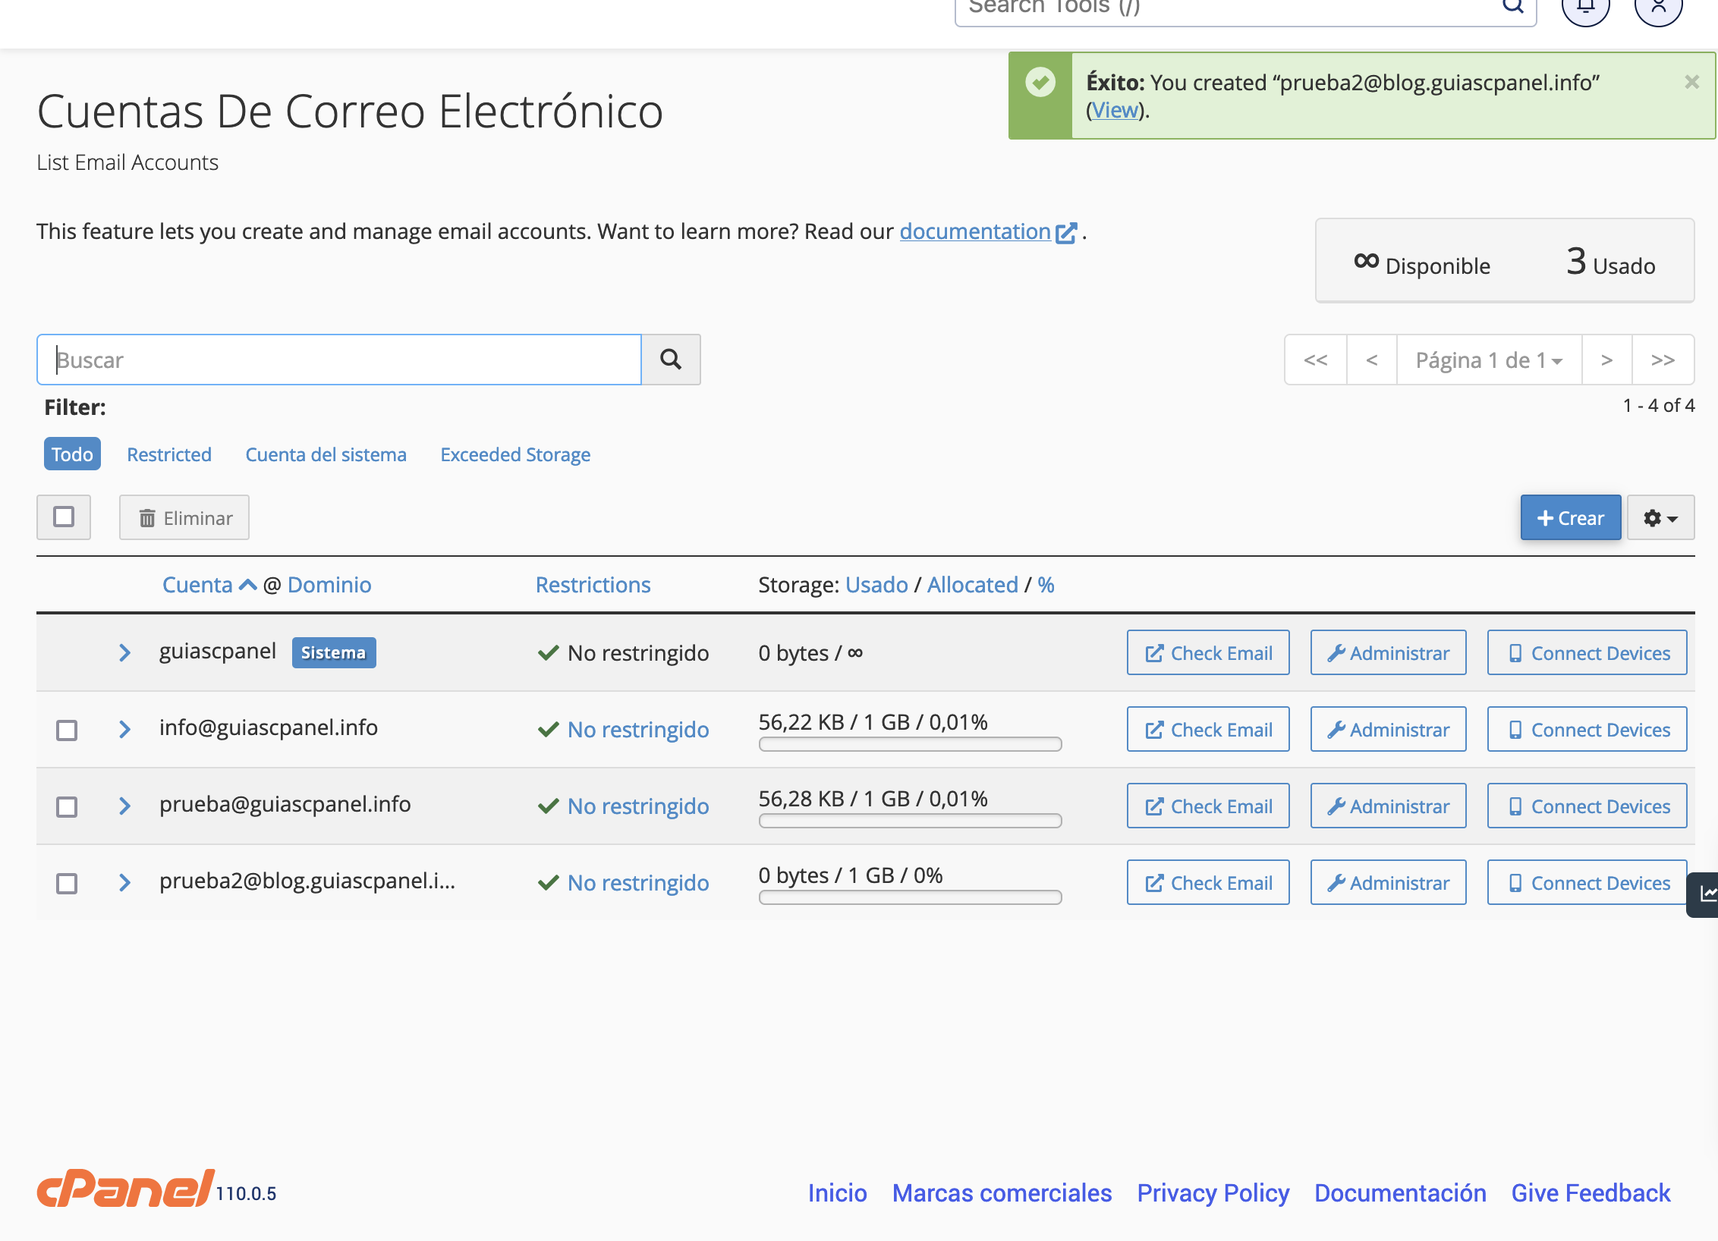Open the notifications bell icon
1718x1241 pixels.
click(x=1585, y=8)
